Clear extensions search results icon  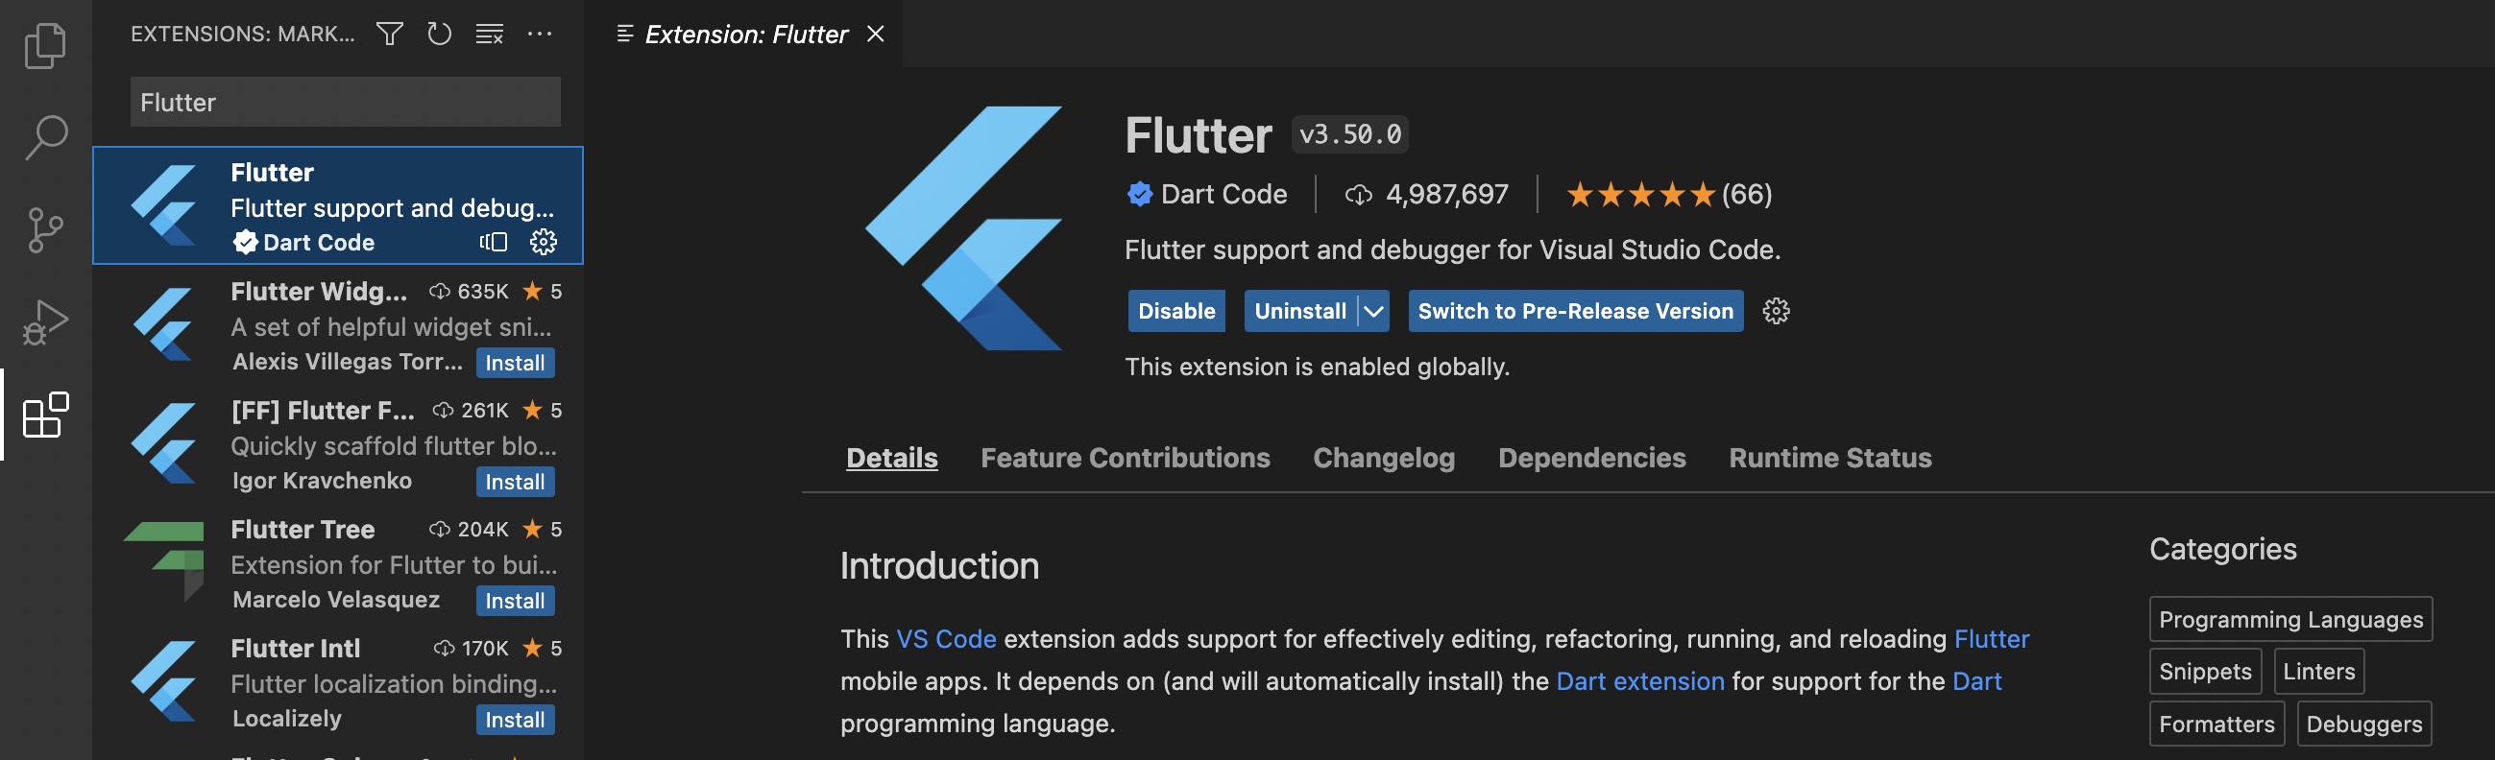pos(490,34)
